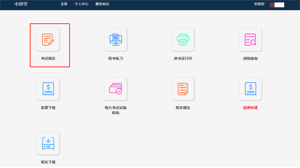300x168 pixels.
Task: Click the 中房学 site logo text
Action: coord(21,4)
